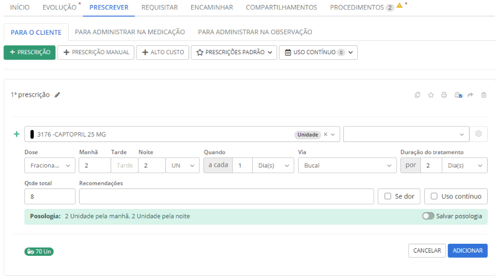The image size is (496, 278).
Task: Click the warning triangle beside Procedimentos
Action: coord(400,6)
